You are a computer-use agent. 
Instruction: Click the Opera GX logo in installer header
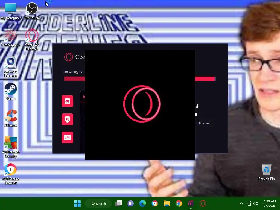pyautogui.click(x=69, y=57)
